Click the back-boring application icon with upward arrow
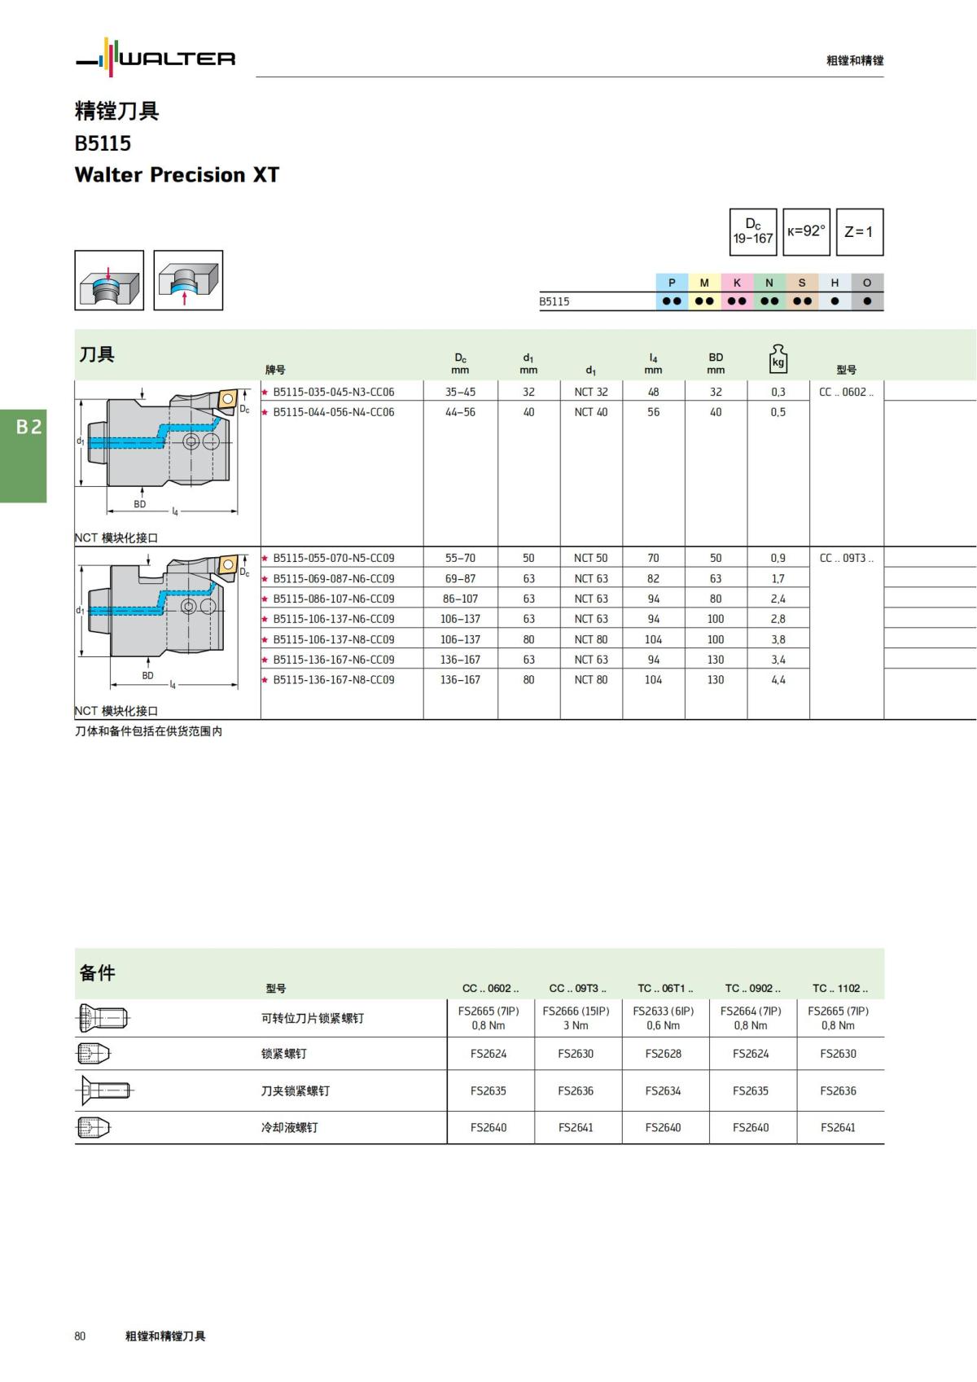977x1382 pixels. point(188,280)
